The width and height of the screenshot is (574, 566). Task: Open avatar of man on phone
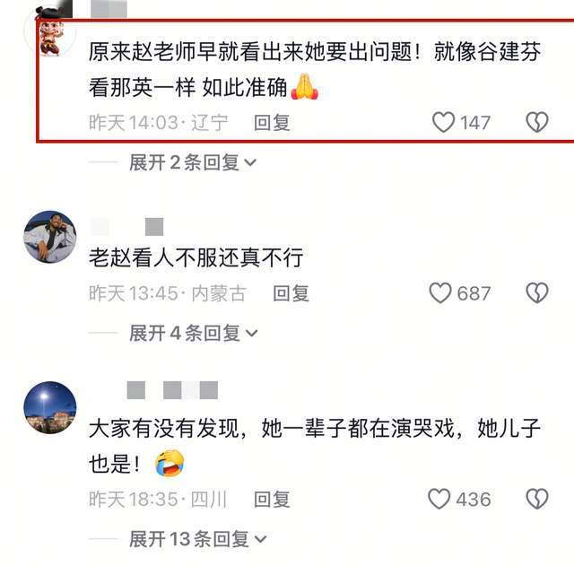(50, 237)
